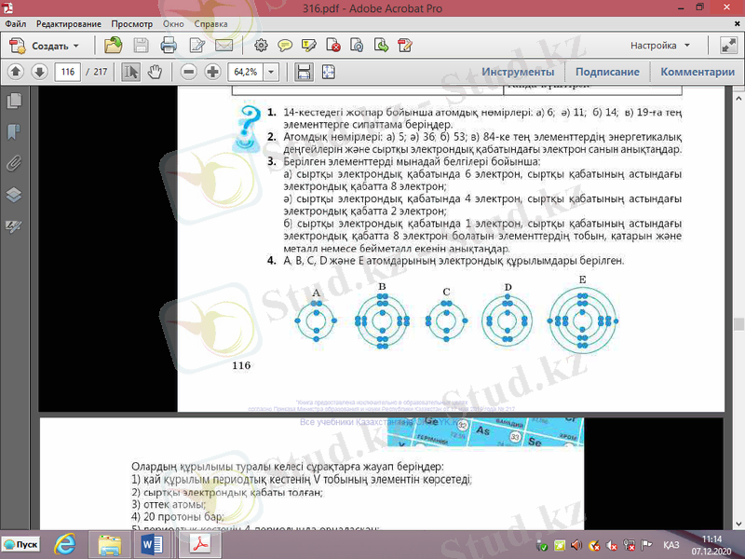Print the document using the printer icon
Screen dimensions: 745x559
pos(169,45)
